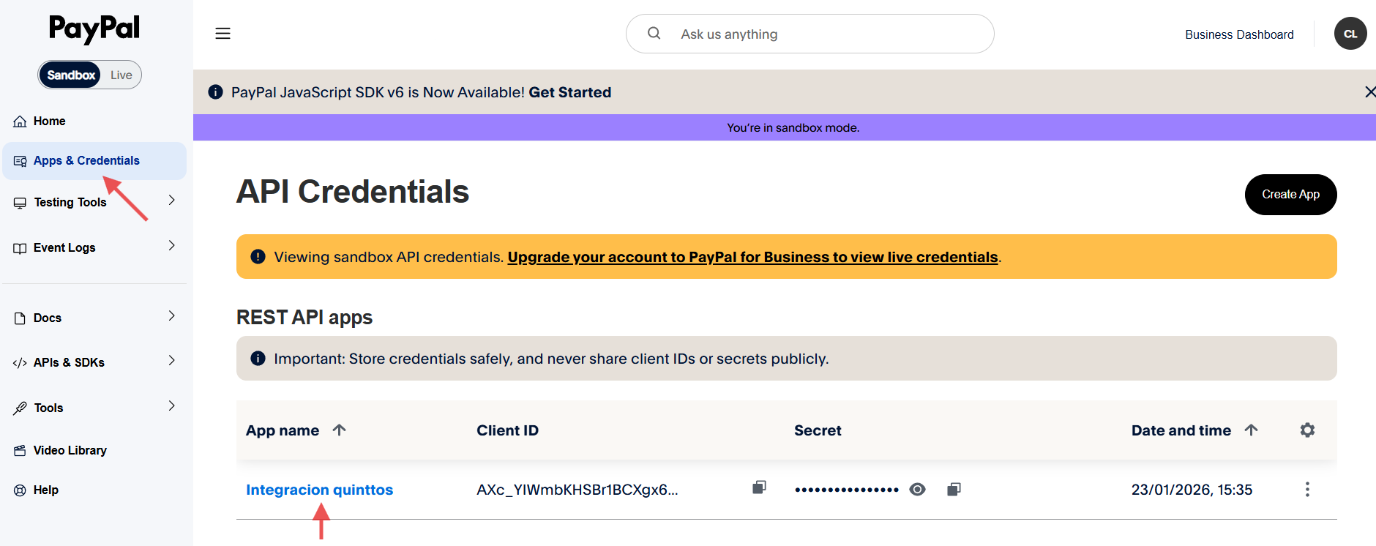1376x546 pixels.
Task: Open the Integracion quinttos app link
Action: tap(319, 490)
